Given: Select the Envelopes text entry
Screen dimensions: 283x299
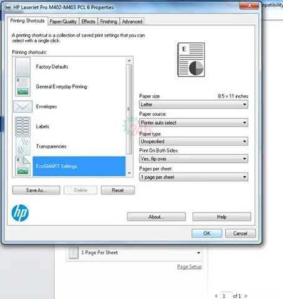Looking at the screenshot, I should click(x=47, y=107).
